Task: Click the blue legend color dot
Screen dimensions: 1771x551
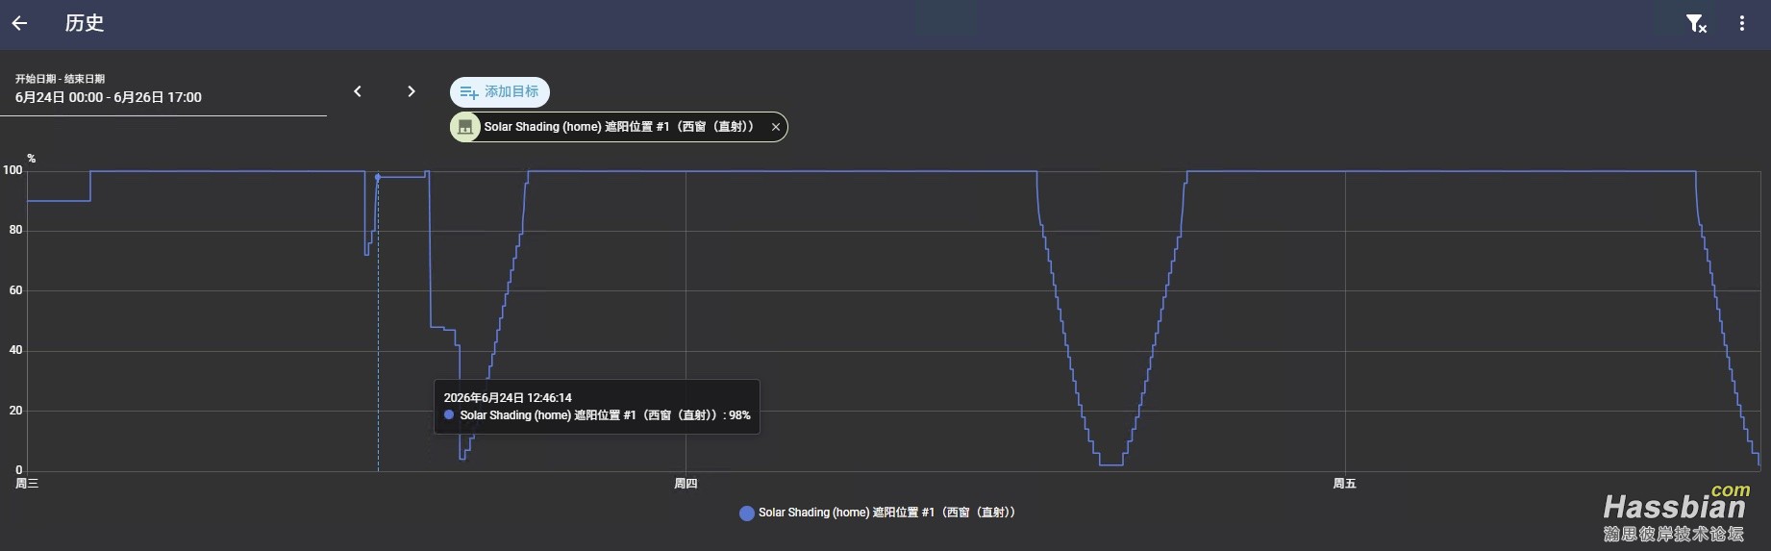Action: pos(746,513)
